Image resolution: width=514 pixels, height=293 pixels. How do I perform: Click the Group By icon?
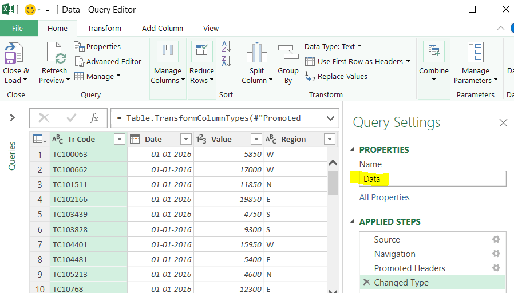(288, 53)
